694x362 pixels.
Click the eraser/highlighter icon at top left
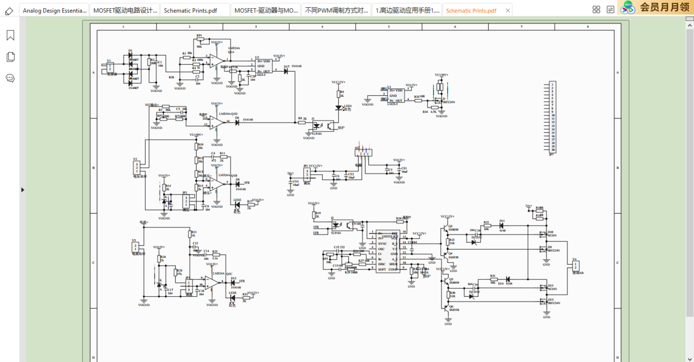(9, 11)
